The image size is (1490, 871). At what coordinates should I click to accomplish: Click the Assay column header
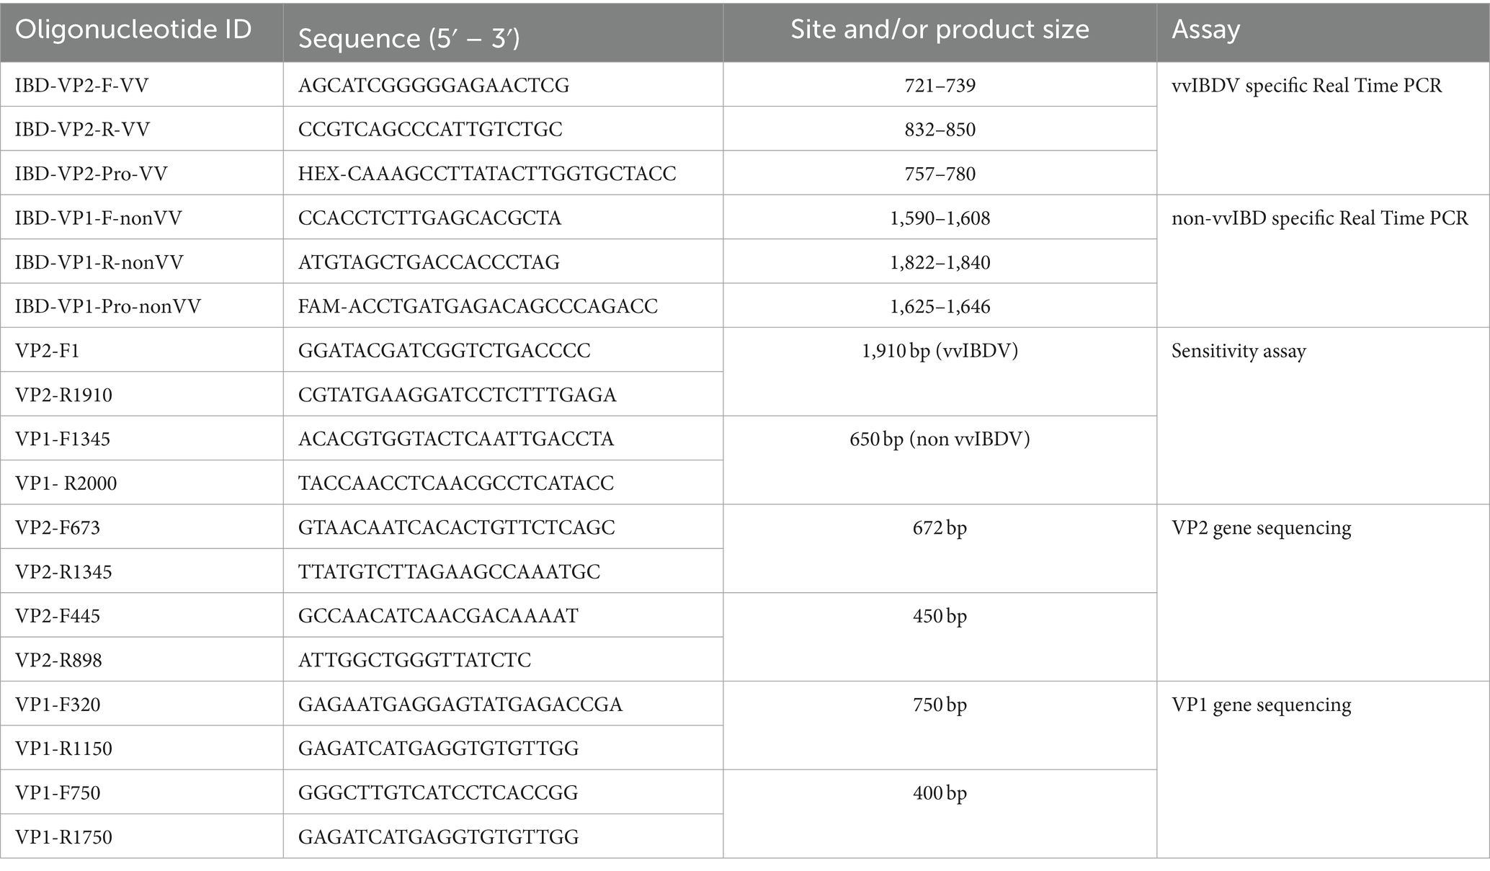1205,30
